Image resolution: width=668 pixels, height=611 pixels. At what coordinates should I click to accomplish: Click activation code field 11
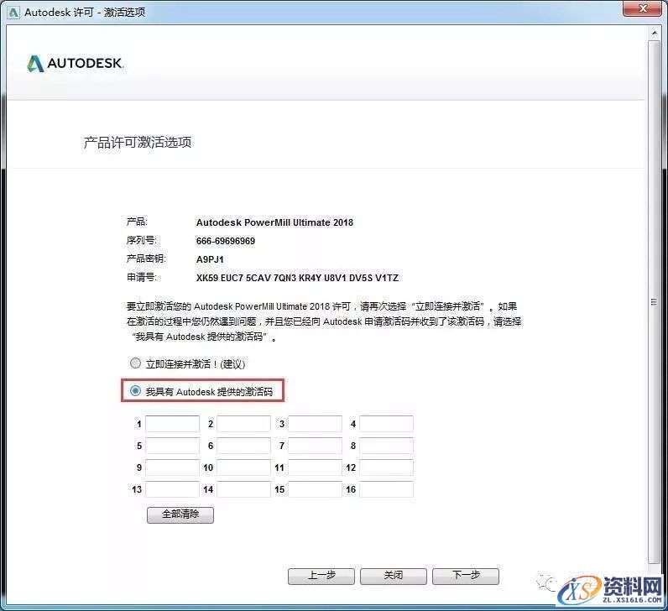pos(315,467)
